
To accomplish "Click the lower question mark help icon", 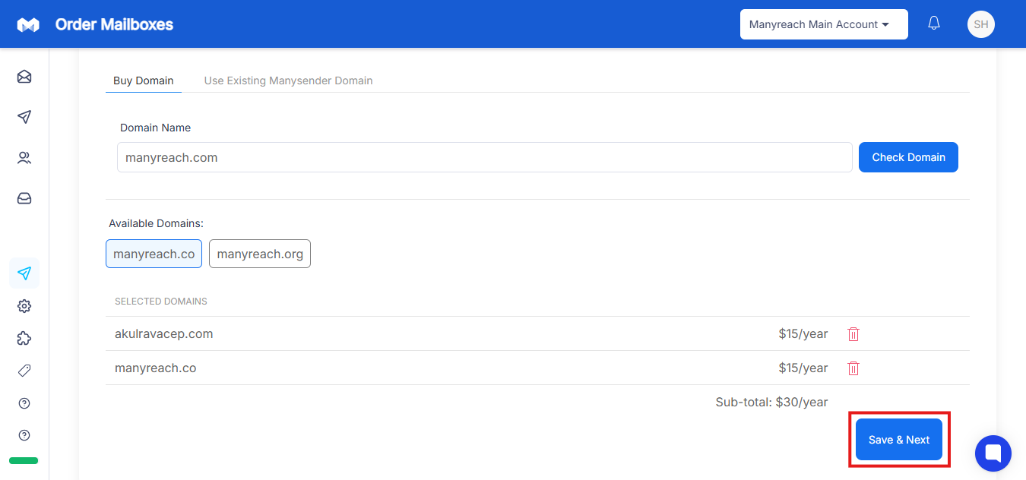I will point(24,435).
